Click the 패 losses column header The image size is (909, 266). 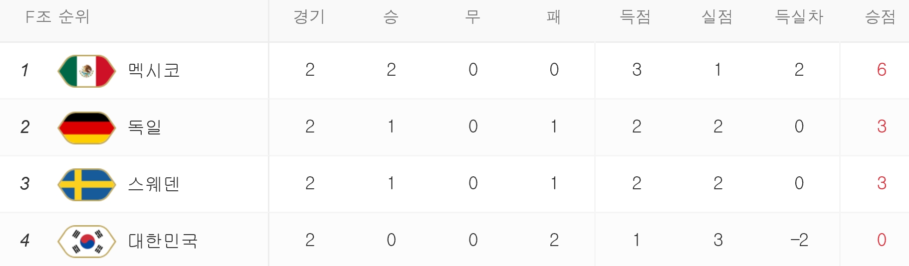pos(554,17)
